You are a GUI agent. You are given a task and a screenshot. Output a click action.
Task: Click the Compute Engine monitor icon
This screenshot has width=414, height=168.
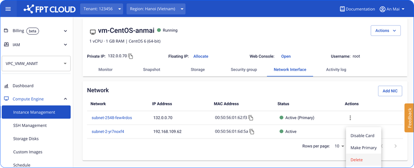6,99
